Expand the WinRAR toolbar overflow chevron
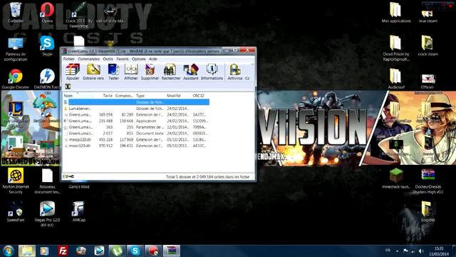 coord(252,64)
